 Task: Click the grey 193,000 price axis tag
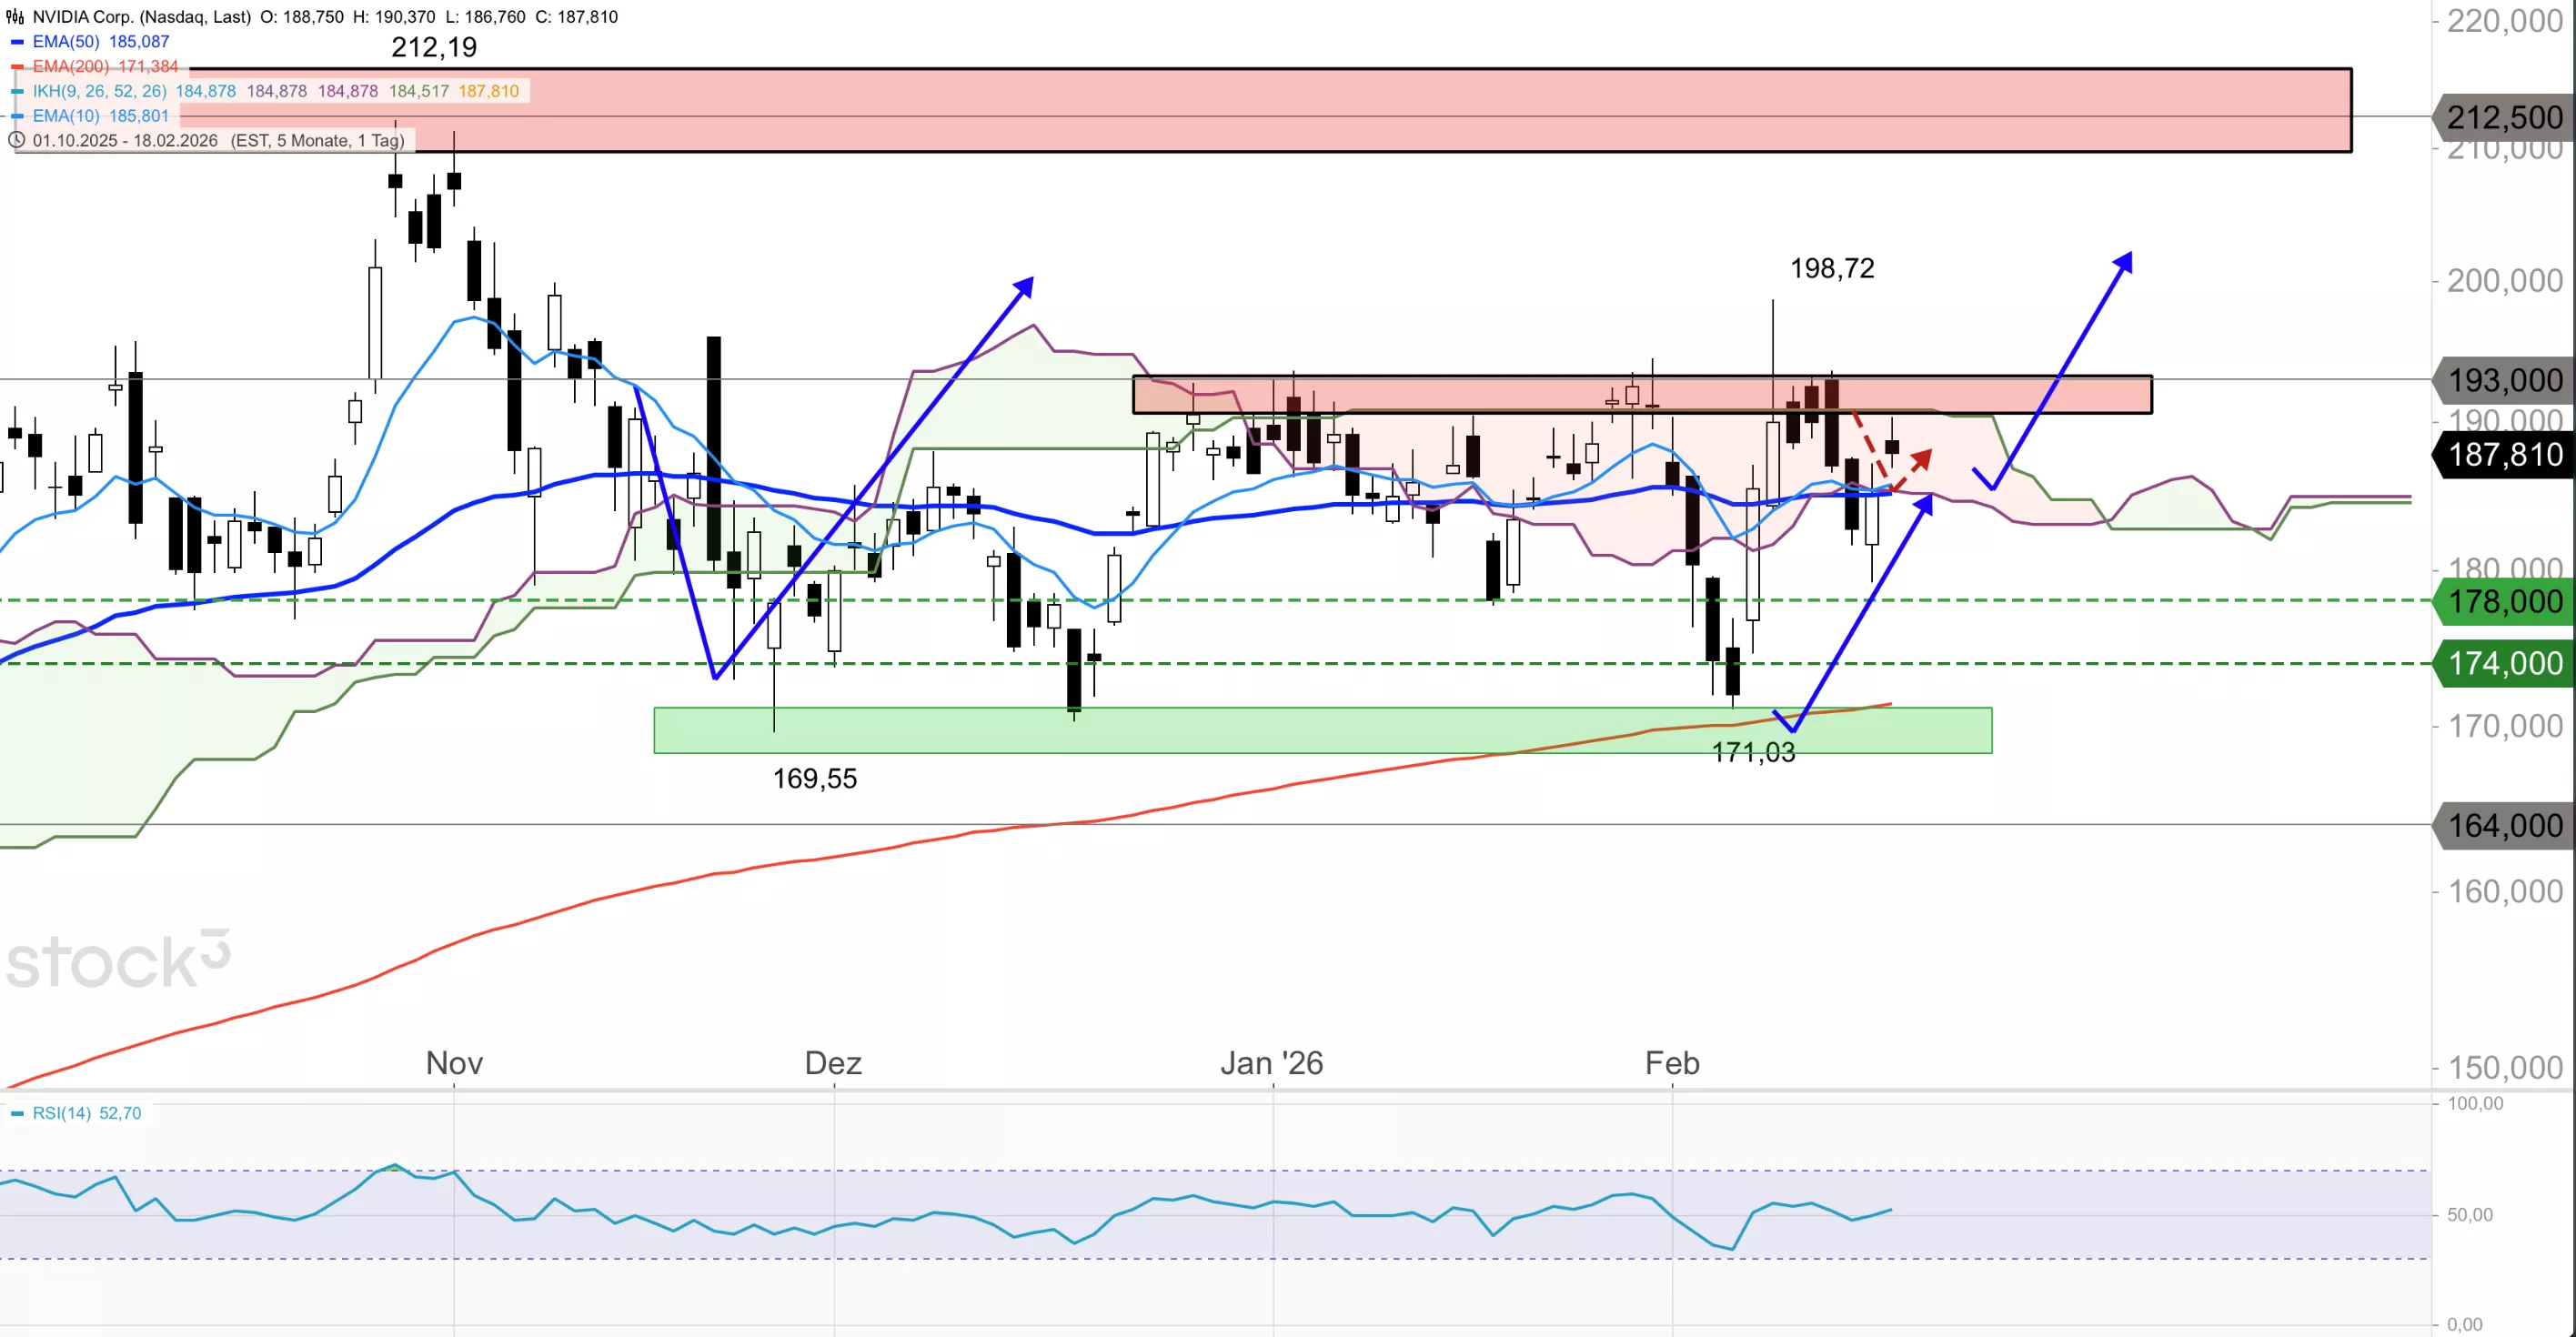pyautogui.click(x=2505, y=380)
